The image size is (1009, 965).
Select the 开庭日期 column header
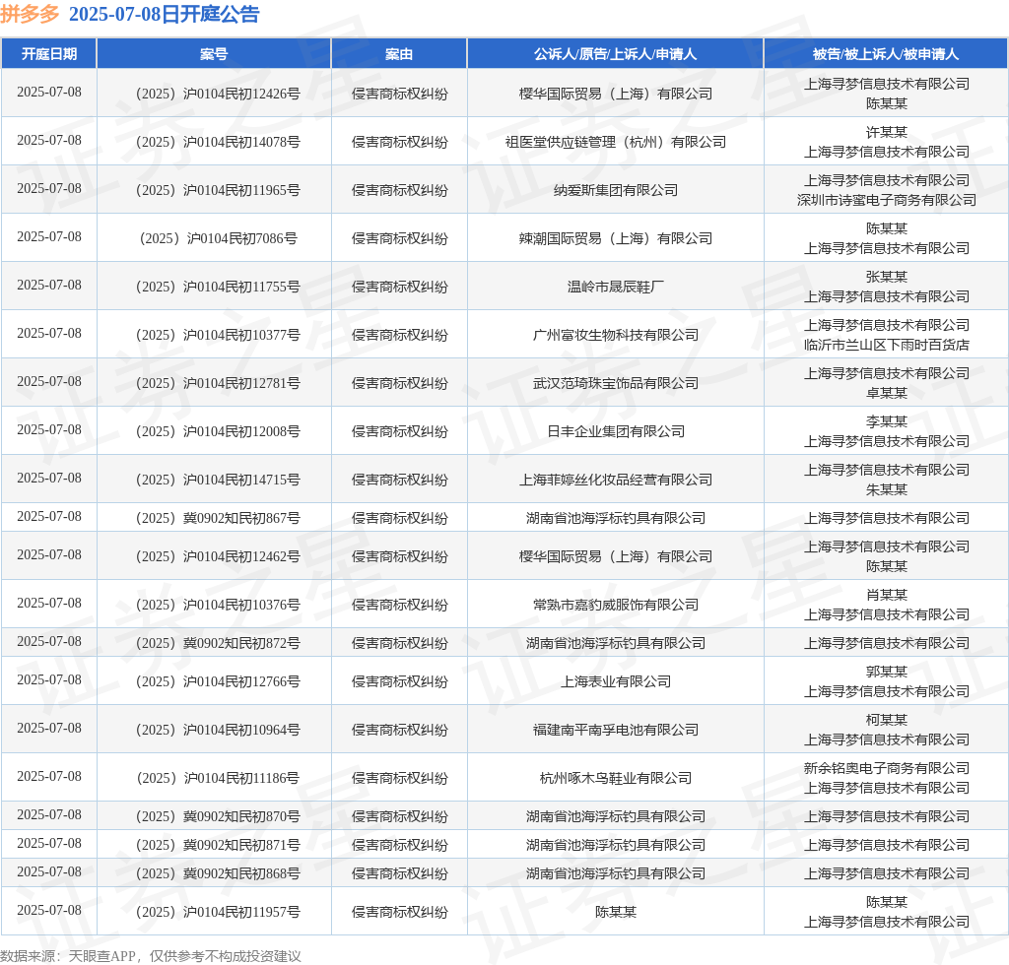(x=49, y=54)
